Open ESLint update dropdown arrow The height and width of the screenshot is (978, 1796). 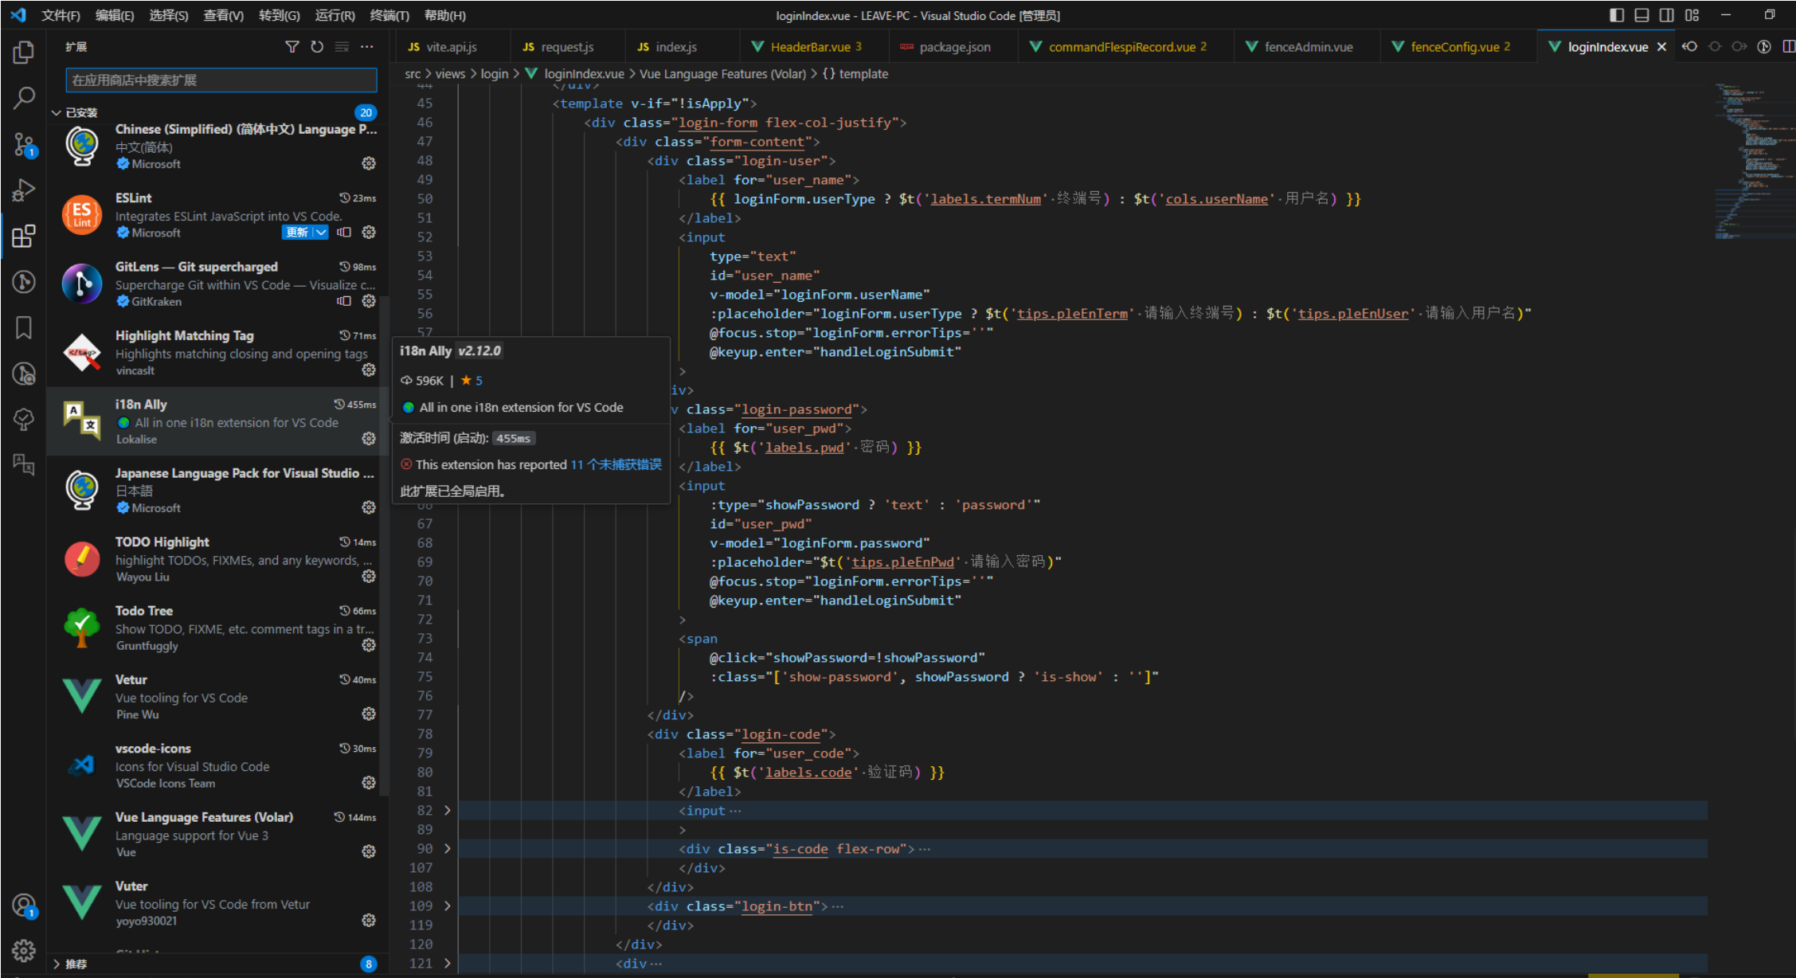tap(320, 233)
